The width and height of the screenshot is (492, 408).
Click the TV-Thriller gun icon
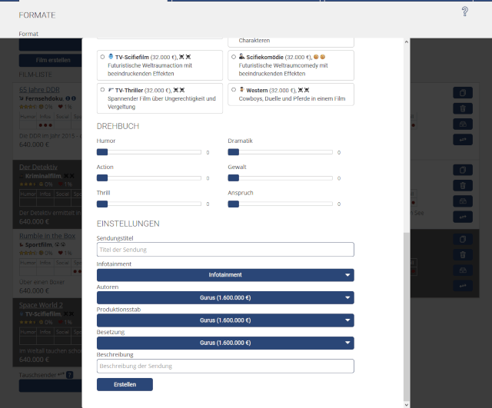coord(111,90)
